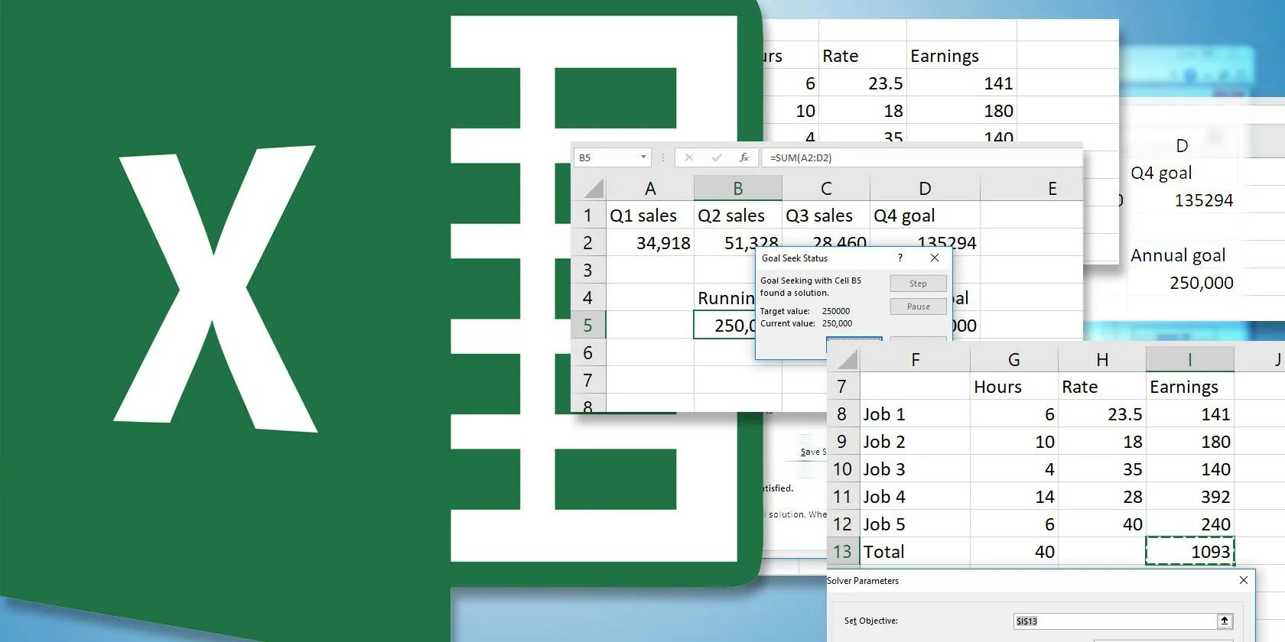This screenshot has width=1285, height=642.
Task: Select column I header
Action: [x=1190, y=359]
